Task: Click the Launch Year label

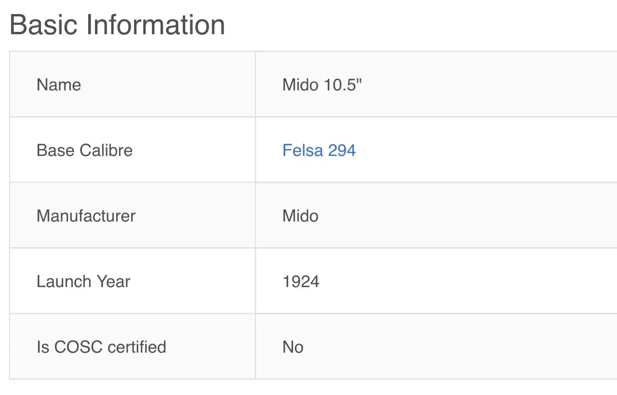Action: pos(83,281)
